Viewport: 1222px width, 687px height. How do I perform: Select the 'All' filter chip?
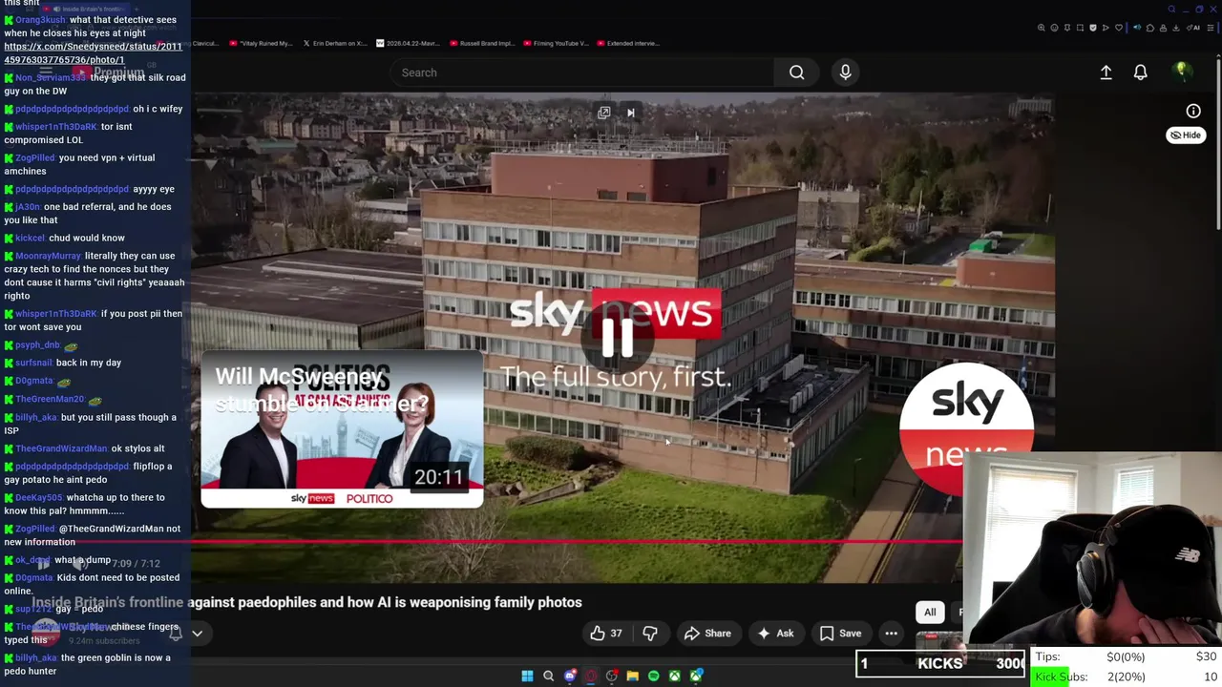click(x=930, y=613)
